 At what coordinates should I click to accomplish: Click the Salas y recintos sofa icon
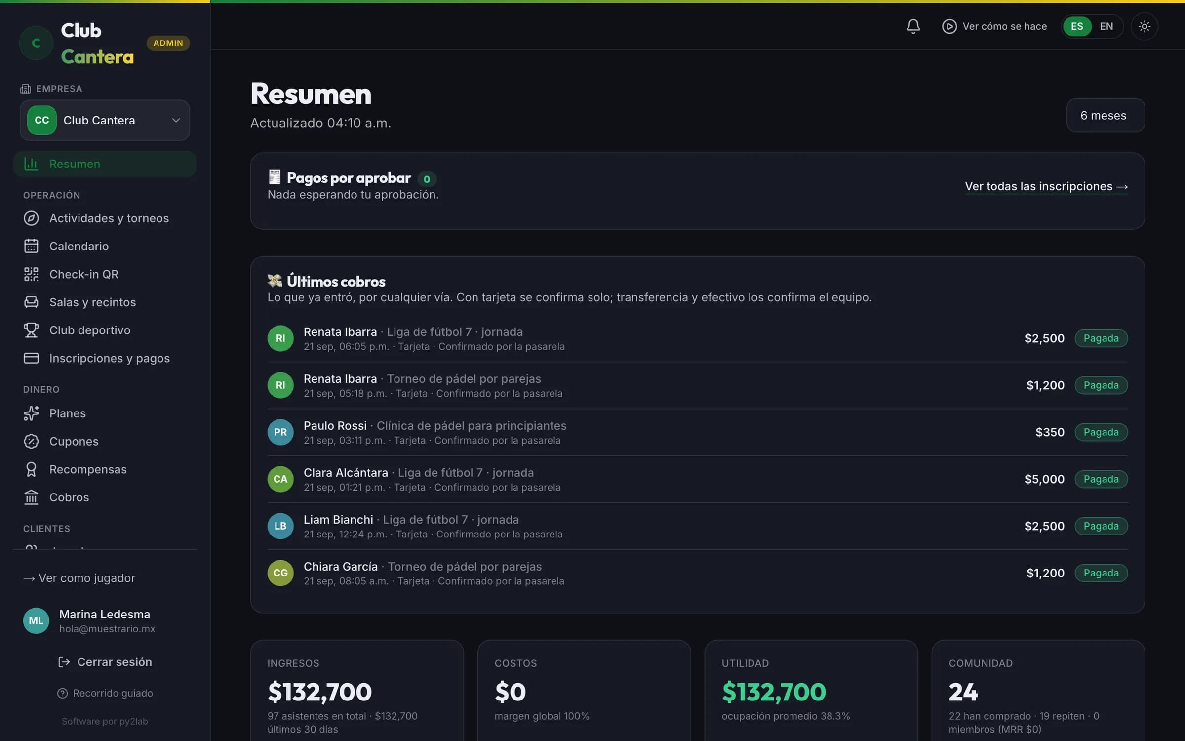31,302
